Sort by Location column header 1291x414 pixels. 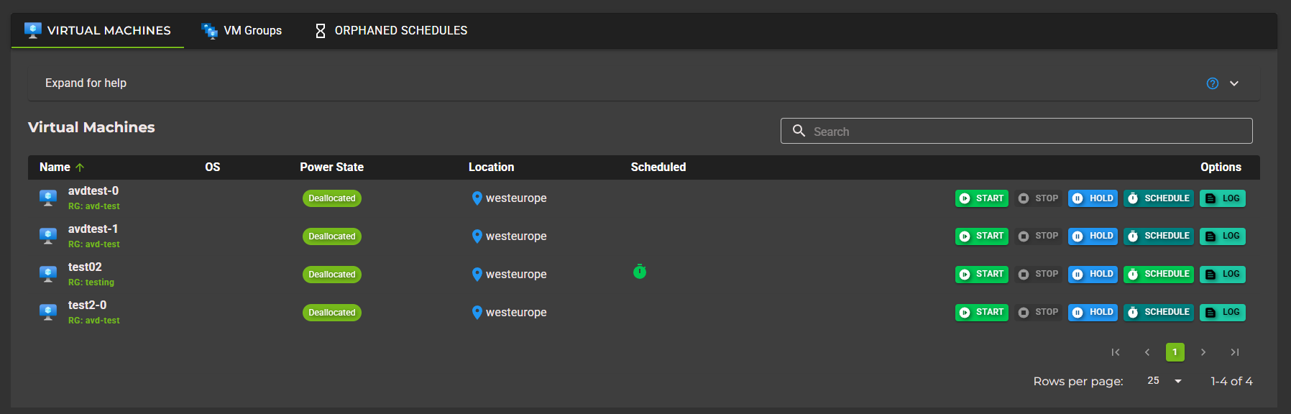click(491, 167)
